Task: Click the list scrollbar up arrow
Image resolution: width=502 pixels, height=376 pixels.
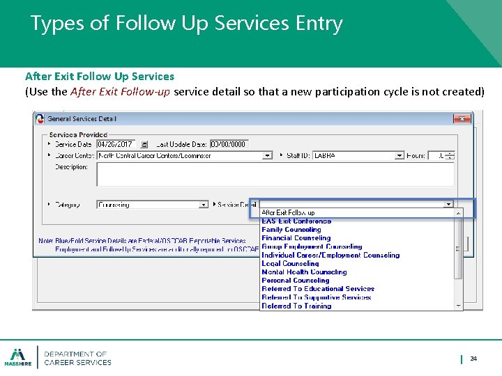Action: 459,213
